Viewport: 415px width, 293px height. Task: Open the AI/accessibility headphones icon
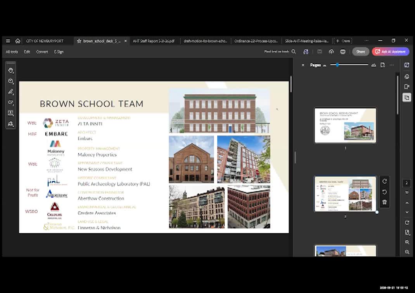306,52
